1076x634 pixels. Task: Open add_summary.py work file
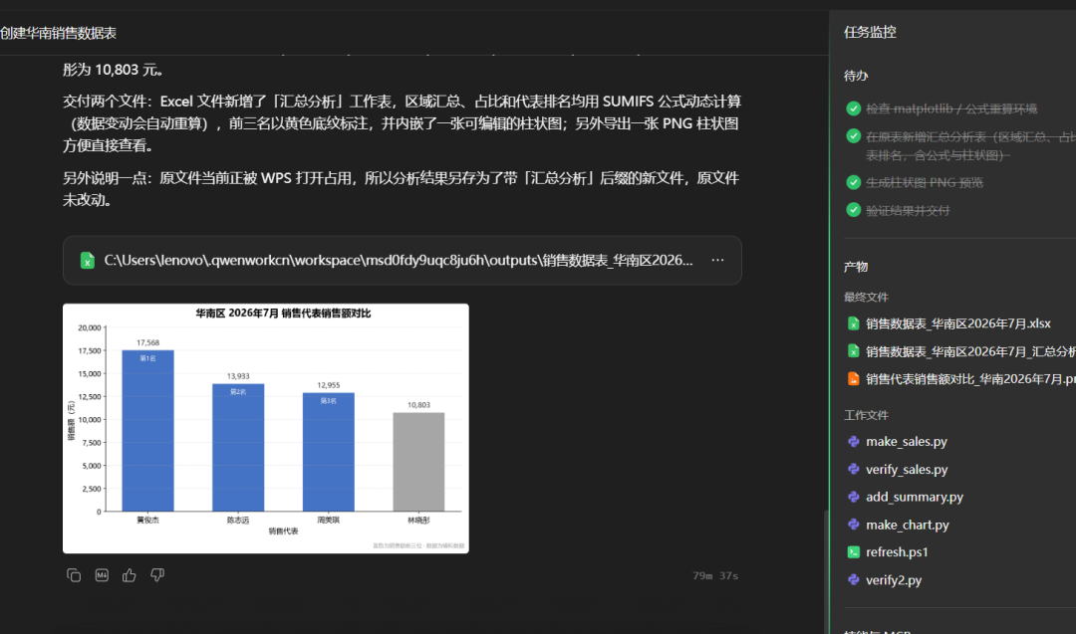pyautogui.click(x=915, y=497)
